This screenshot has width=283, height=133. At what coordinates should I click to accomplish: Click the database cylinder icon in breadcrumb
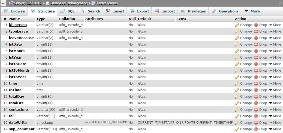pos(48,3)
